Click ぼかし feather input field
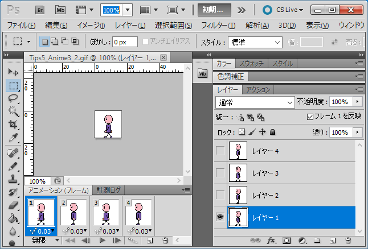This screenshot has height=249, width=368. 125,42
